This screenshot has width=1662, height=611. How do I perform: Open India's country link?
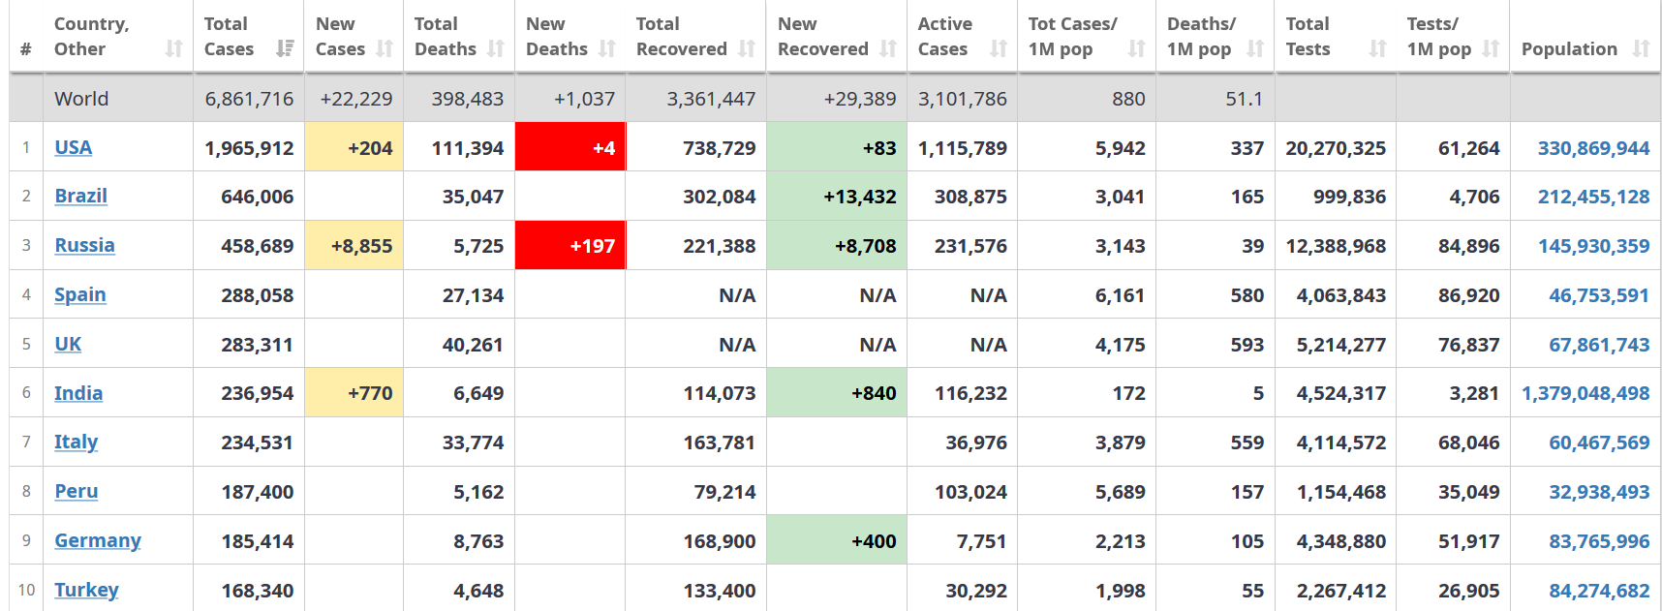click(78, 393)
